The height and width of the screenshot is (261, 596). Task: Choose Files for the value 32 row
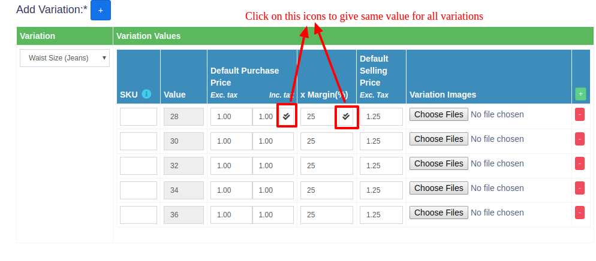[x=439, y=163]
